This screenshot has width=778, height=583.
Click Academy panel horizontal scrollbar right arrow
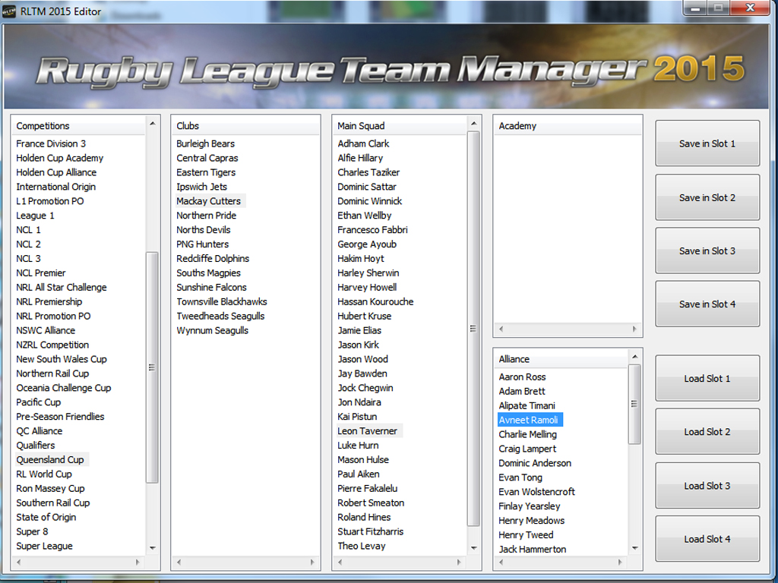coord(634,329)
